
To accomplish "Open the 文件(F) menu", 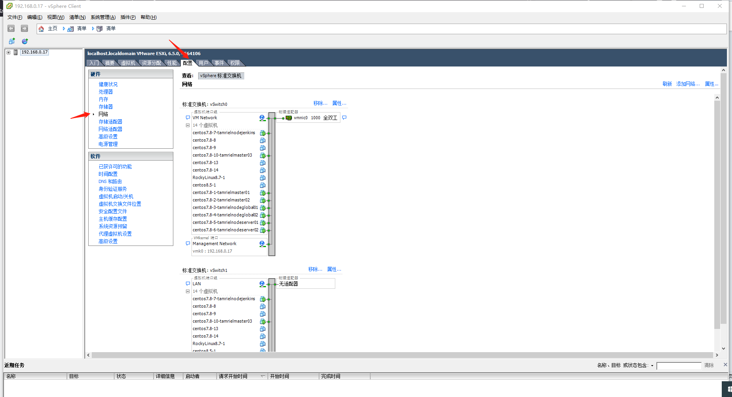I will (15, 17).
